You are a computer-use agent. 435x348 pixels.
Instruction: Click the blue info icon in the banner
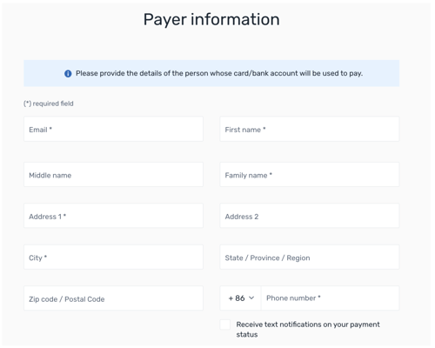click(x=68, y=74)
